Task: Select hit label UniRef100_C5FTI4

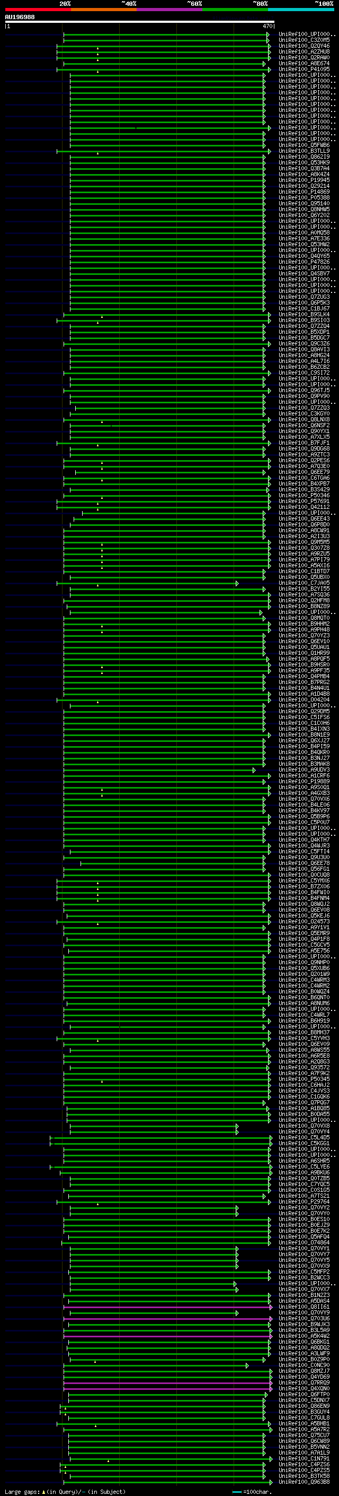Action: pos(304,852)
